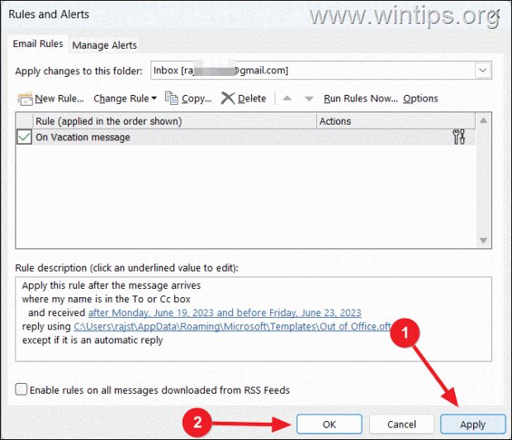512x440 pixels.
Task: Select the On Vacation message rule name
Action: 83,137
